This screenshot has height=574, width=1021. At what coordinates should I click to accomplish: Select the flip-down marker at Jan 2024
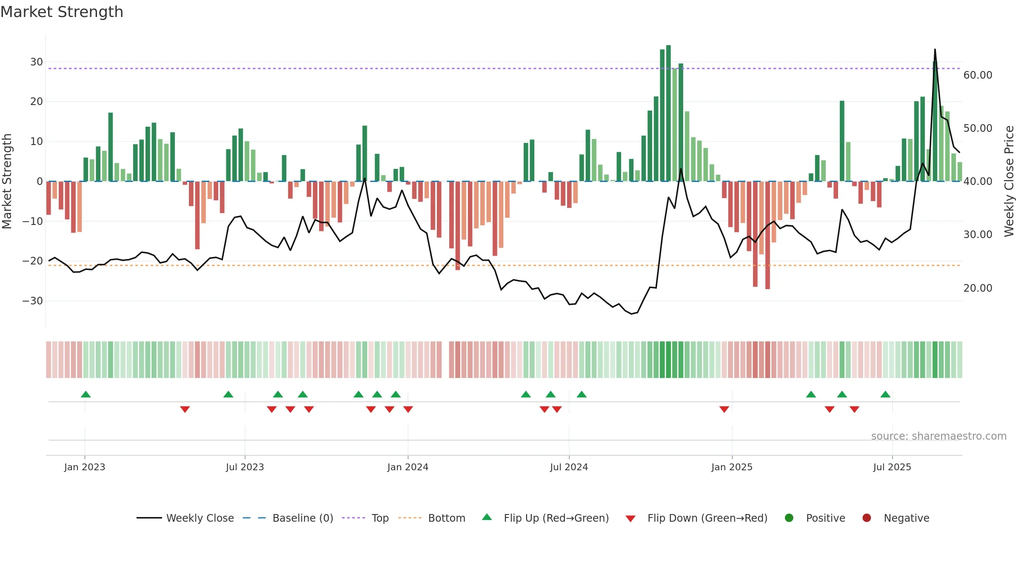pyautogui.click(x=408, y=409)
